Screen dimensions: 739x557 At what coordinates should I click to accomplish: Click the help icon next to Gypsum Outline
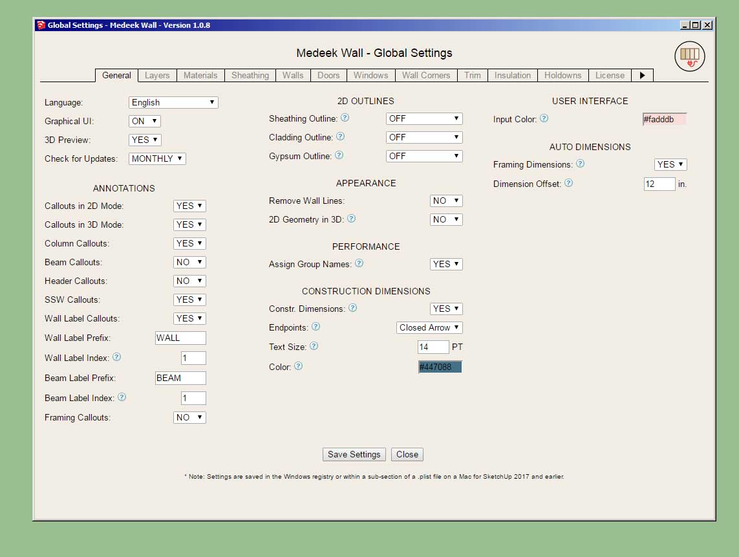click(x=339, y=155)
